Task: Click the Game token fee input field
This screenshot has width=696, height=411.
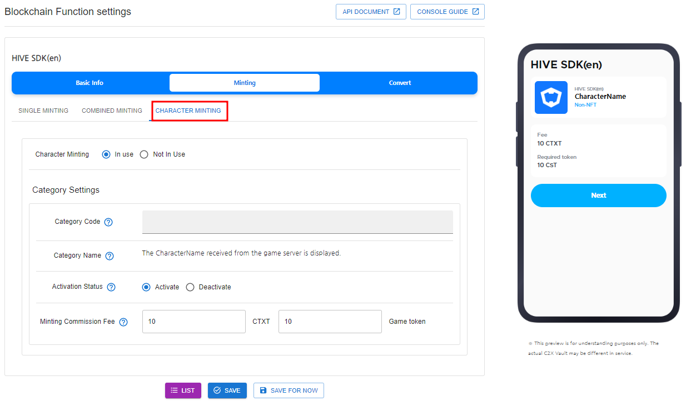Action: pos(330,322)
